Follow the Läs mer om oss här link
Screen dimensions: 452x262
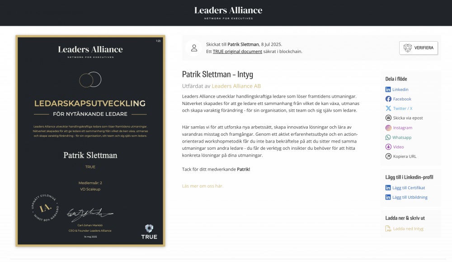pos(202,186)
